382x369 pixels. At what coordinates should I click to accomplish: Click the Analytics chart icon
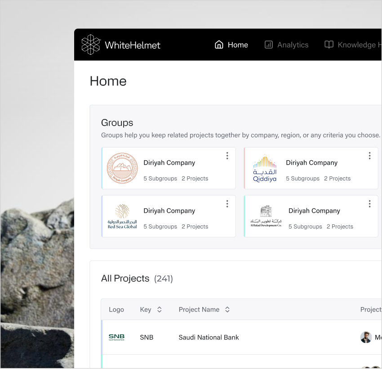(268, 45)
